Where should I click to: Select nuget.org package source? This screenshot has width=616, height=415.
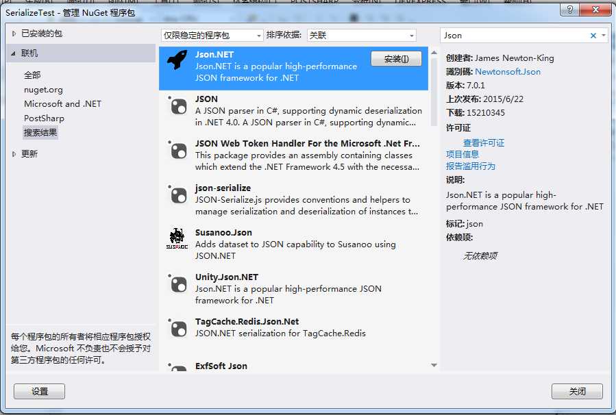(43, 90)
